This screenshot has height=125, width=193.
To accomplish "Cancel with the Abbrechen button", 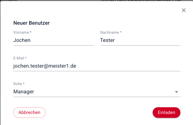I will [x=29, y=112].
